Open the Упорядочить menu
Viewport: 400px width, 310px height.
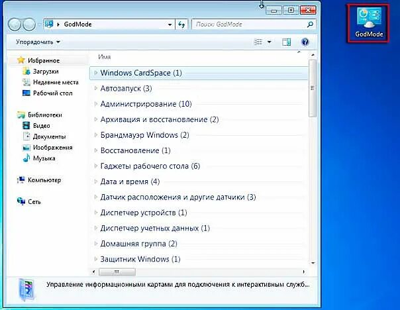pos(38,42)
